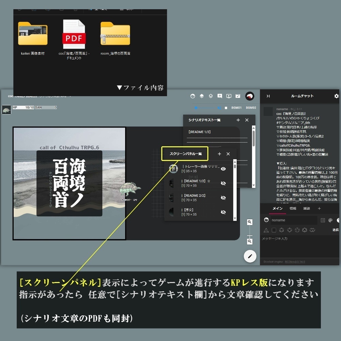Click the SAN 0 status bar
The width and height of the screenshot is (341, 341).
(x=46, y=107)
